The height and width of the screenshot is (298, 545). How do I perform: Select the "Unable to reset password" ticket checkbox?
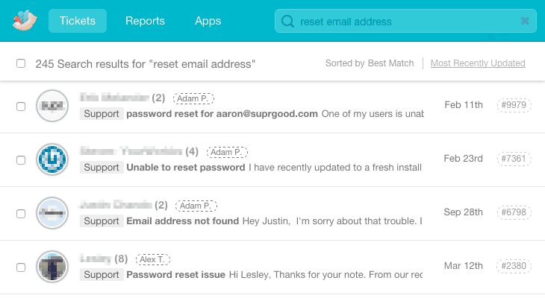21,160
